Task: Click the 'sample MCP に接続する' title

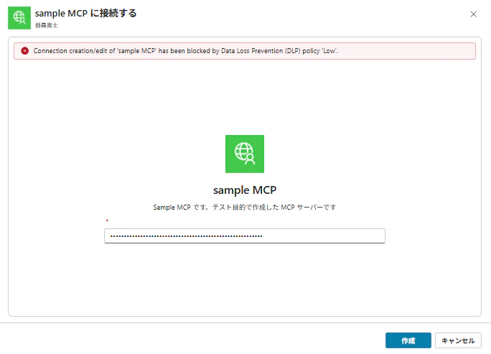Action: (x=86, y=13)
